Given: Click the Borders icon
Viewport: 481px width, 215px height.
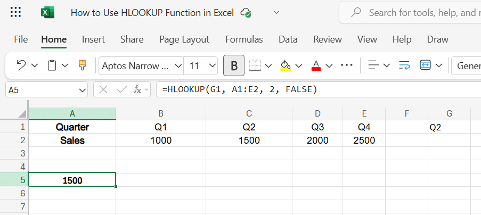Looking at the screenshot, I should point(255,65).
